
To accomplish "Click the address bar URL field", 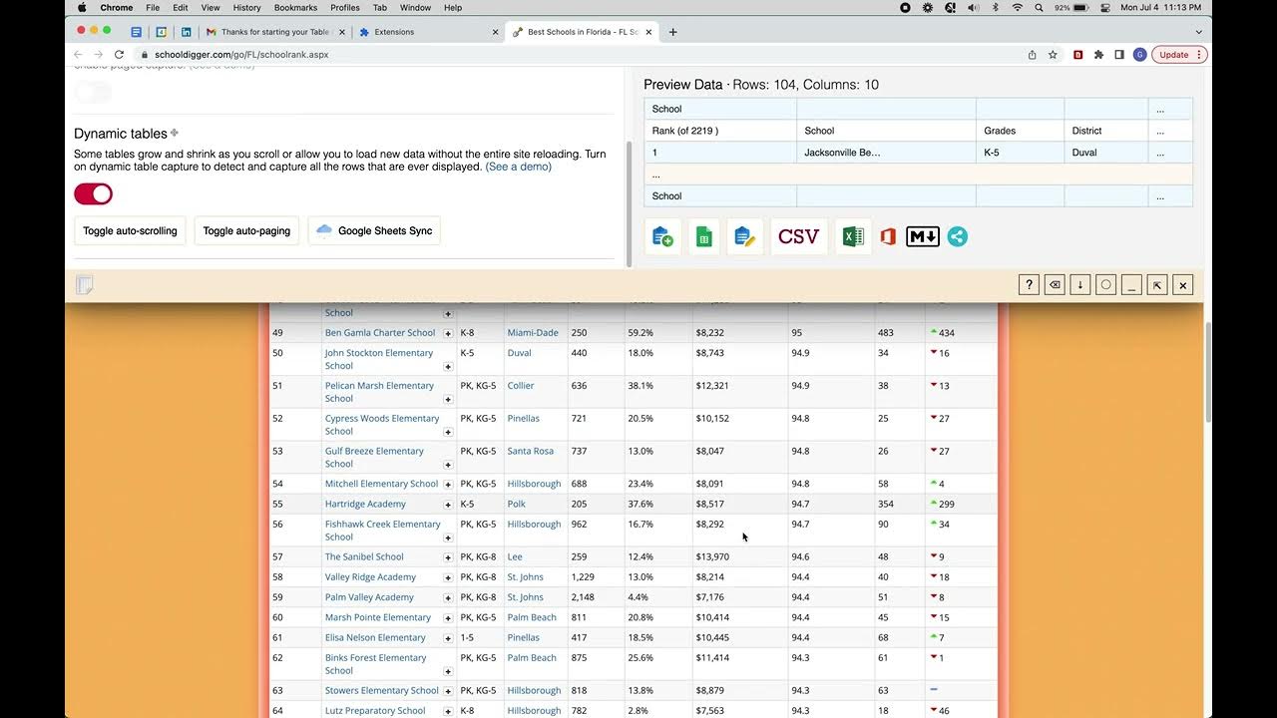I will coord(579,55).
